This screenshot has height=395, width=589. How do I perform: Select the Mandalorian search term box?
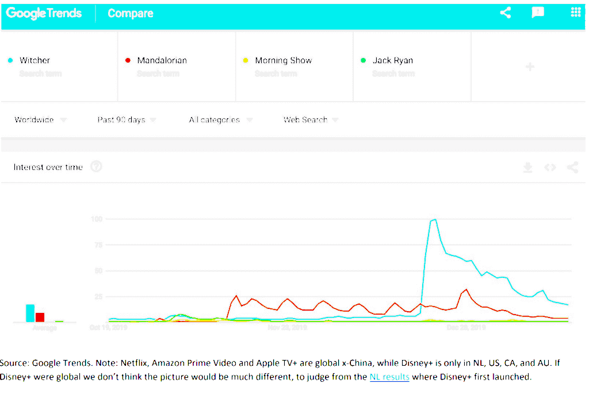tap(162, 60)
